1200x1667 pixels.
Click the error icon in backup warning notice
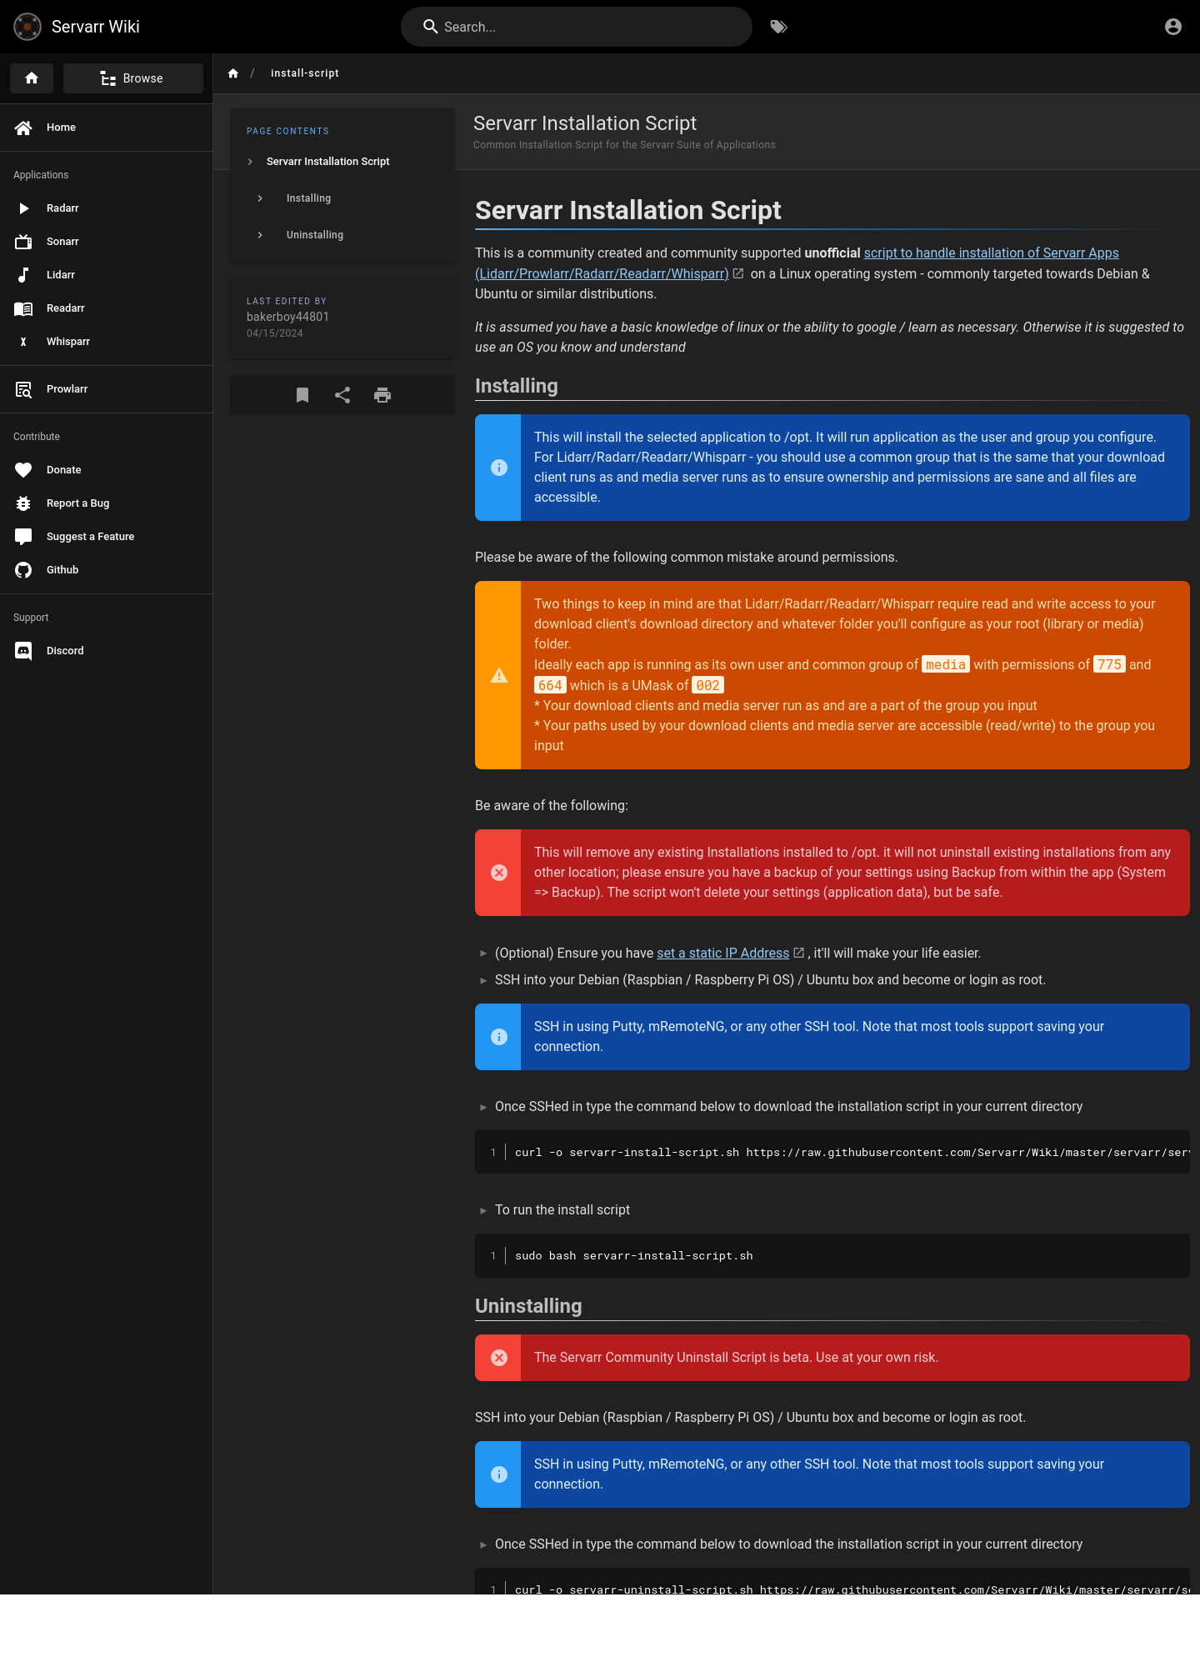click(499, 873)
